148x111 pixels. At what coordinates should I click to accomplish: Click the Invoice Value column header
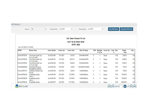point(71,50)
